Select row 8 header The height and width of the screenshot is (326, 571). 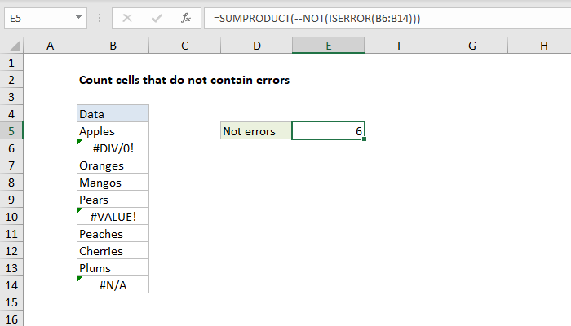11,183
